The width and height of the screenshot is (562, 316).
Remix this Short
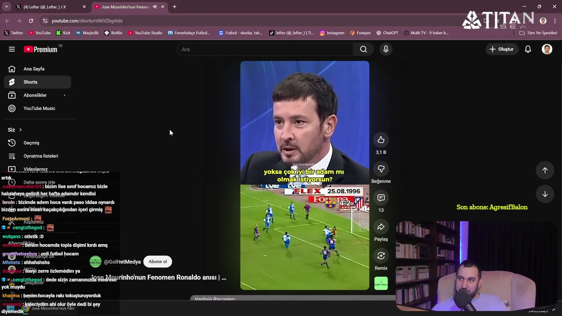tap(381, 256)
